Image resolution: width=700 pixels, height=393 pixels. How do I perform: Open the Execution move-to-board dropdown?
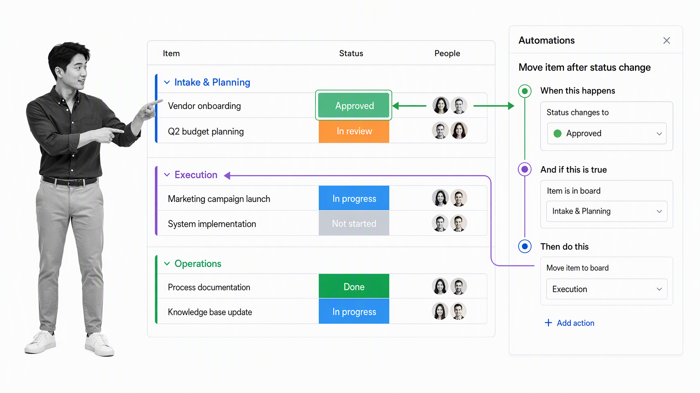(607, 289)
